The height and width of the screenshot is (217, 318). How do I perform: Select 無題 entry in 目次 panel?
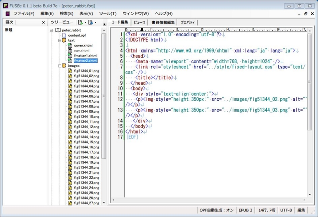point(9,30)
